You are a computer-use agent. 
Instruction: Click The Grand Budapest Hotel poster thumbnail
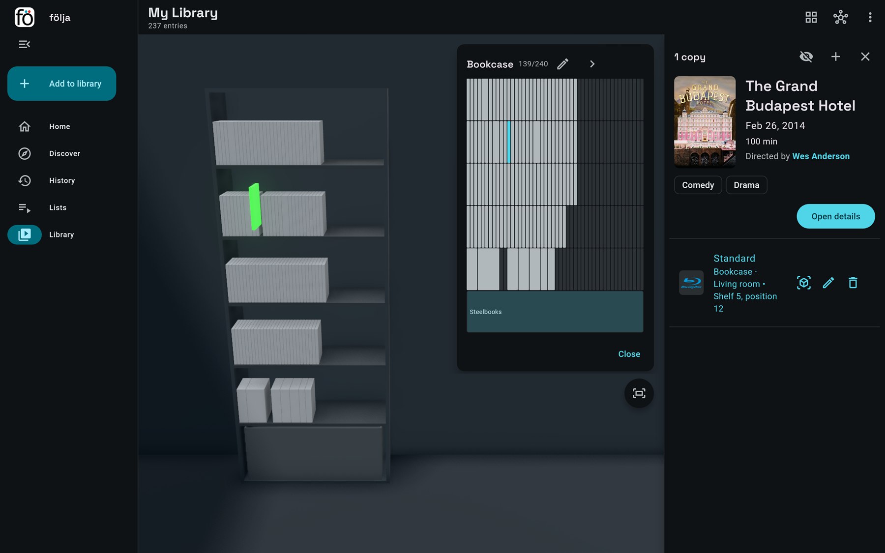pos(705,122)
